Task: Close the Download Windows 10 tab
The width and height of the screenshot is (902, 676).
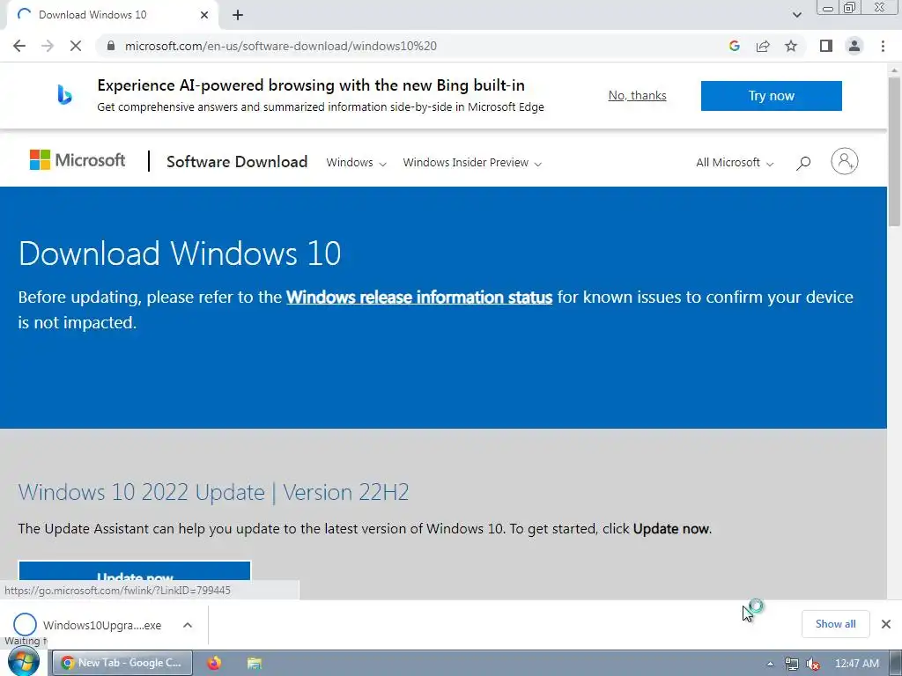Action: pyautogui.click(x=204, y=15)
